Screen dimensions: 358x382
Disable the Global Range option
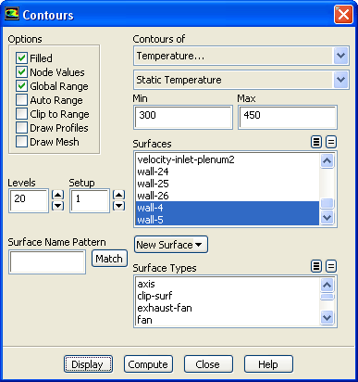coord(21,86)
